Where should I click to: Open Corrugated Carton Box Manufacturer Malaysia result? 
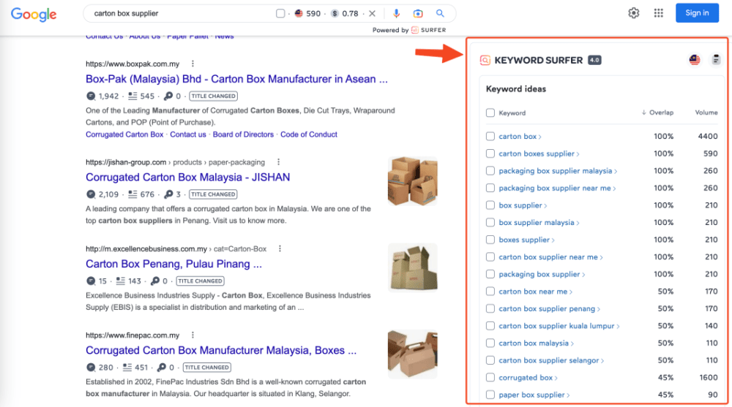221,350
